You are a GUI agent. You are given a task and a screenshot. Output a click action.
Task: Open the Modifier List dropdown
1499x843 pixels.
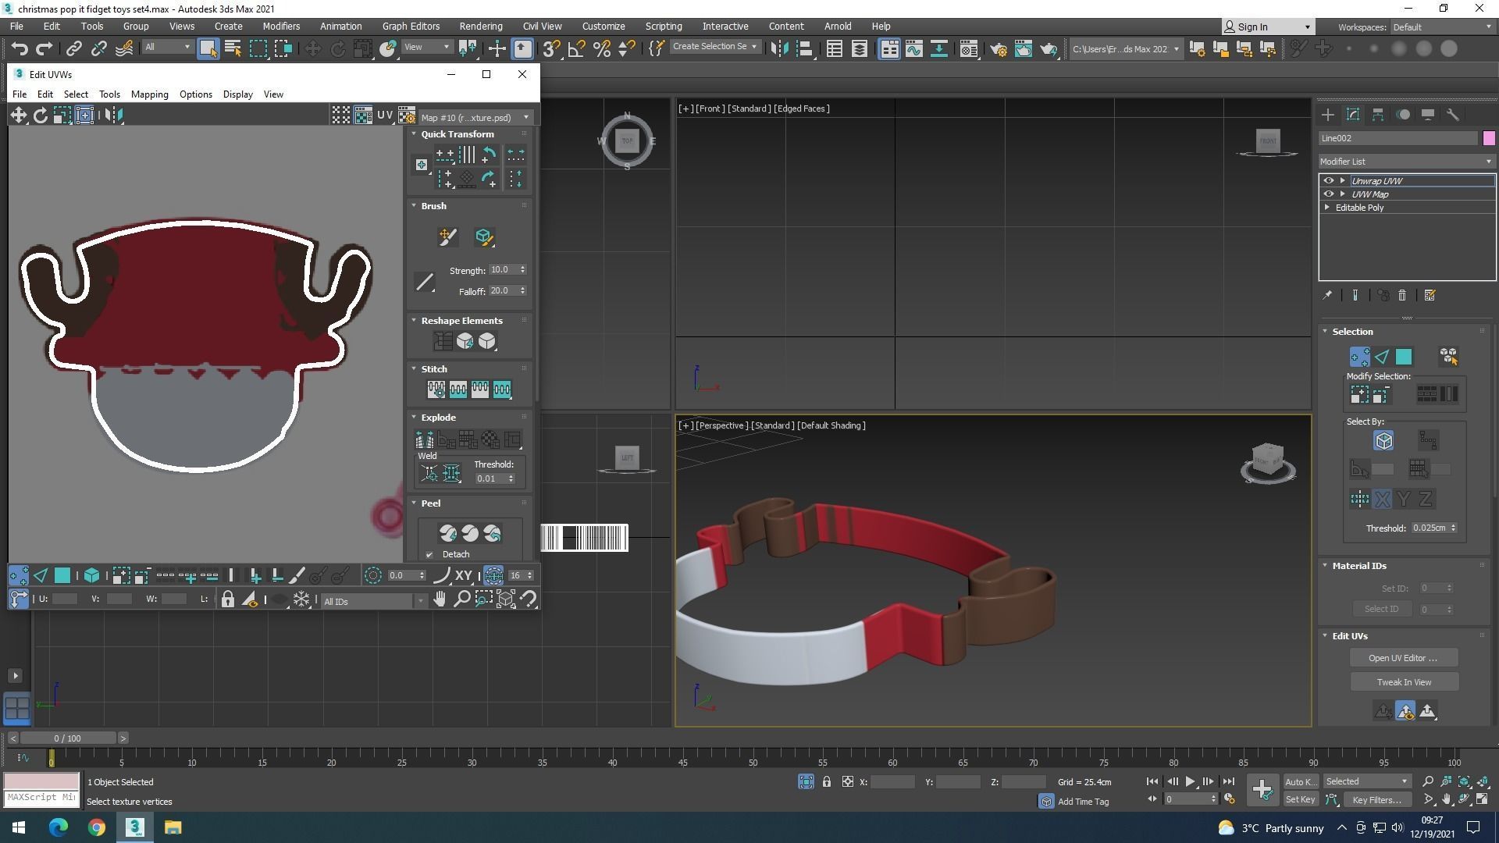[x=1405, y=162]
